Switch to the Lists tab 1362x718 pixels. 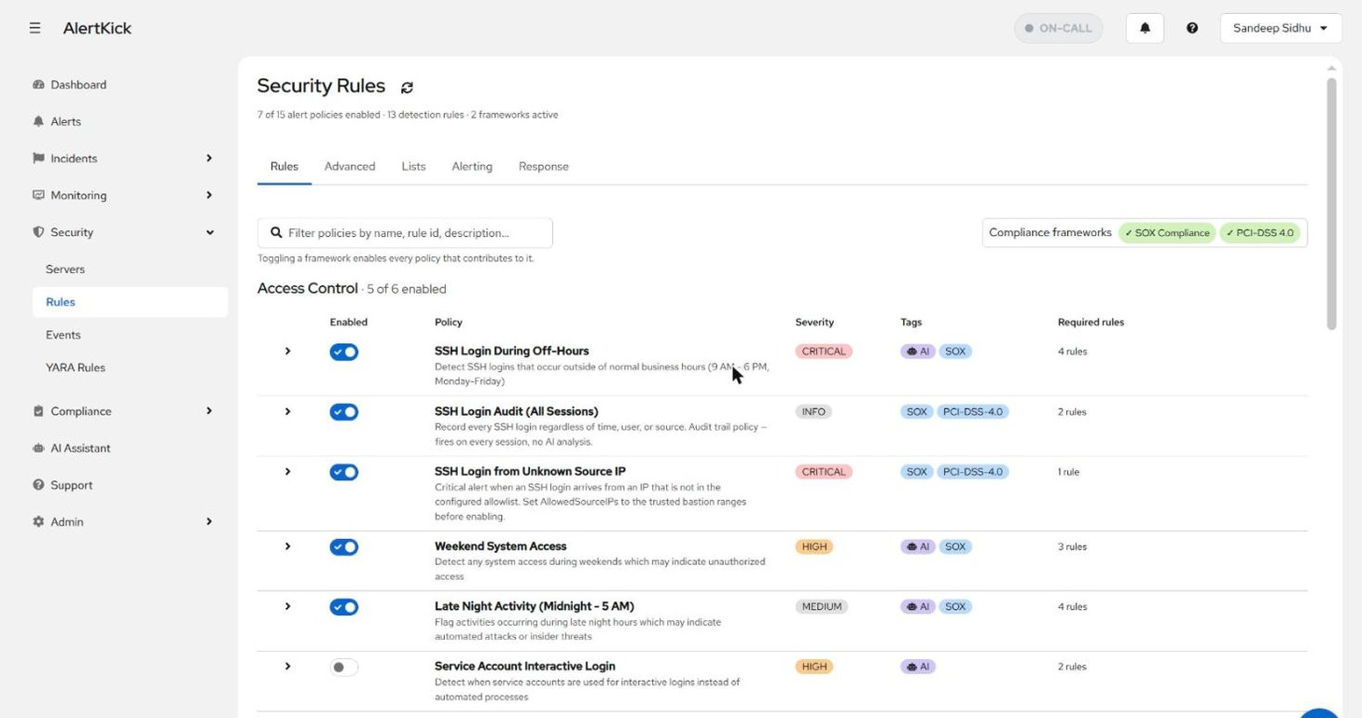pos(413,167)
